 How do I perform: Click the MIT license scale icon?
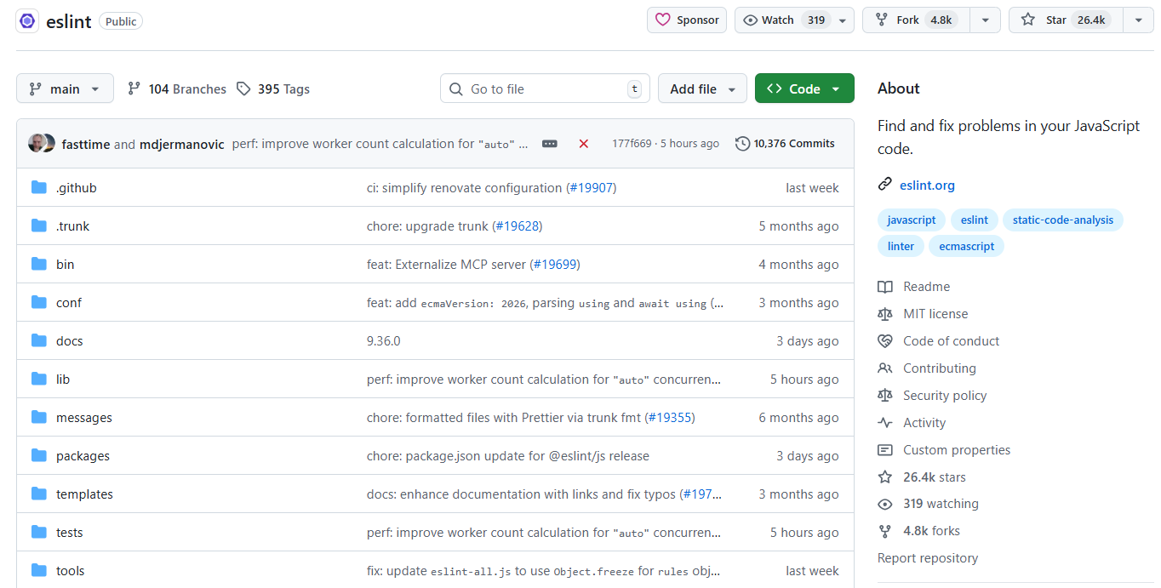[x=885, y=314]
